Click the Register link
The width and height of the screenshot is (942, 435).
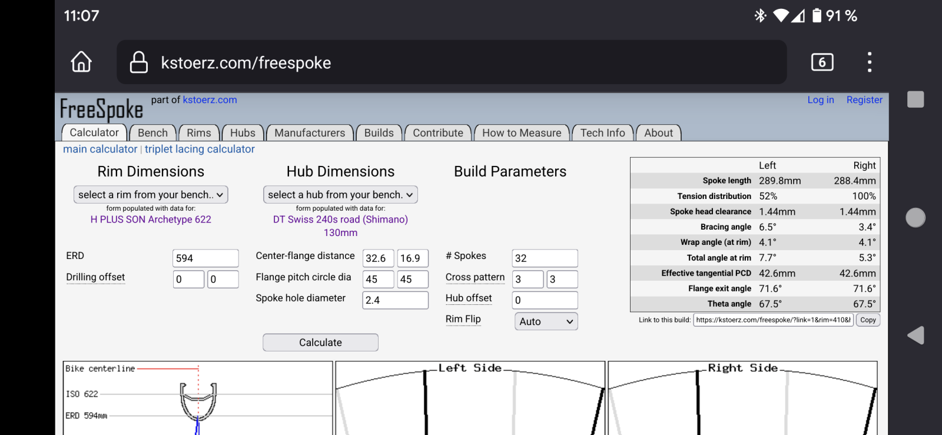pos(864,100)
